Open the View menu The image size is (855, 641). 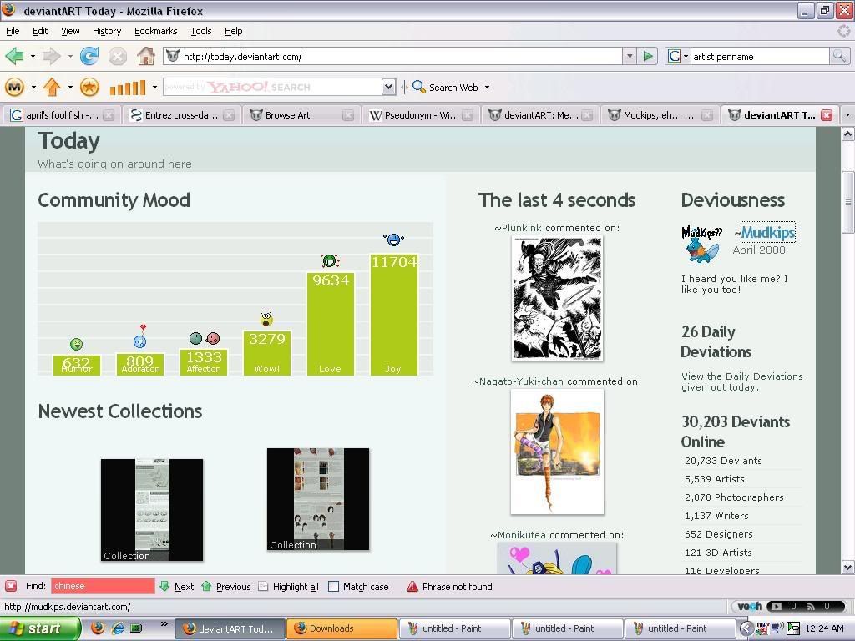[70, 31]
